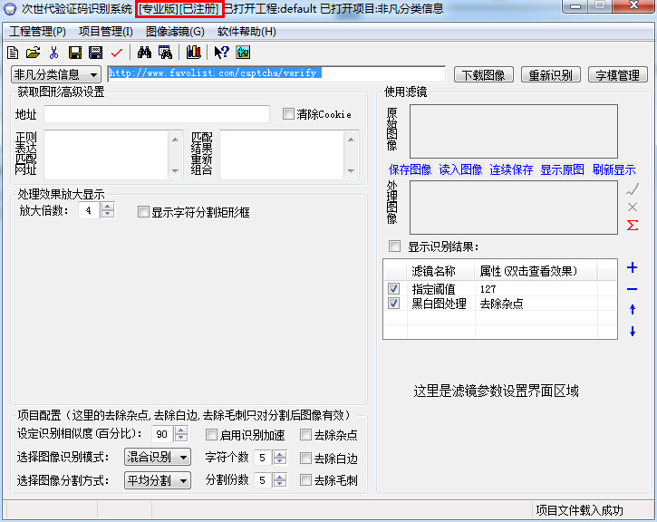Enable the 去除毛刺 checkbox
Image resolution: width=657 pixels, height=522 pixels.
(x=306, y=479)
